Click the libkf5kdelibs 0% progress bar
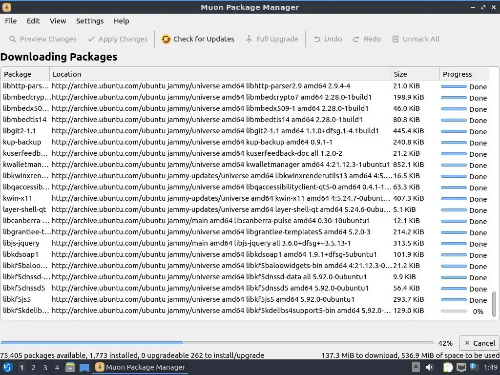 coord(454,311)
